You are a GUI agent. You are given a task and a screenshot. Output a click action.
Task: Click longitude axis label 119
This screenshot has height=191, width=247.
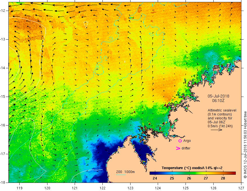tap(20, 188)
